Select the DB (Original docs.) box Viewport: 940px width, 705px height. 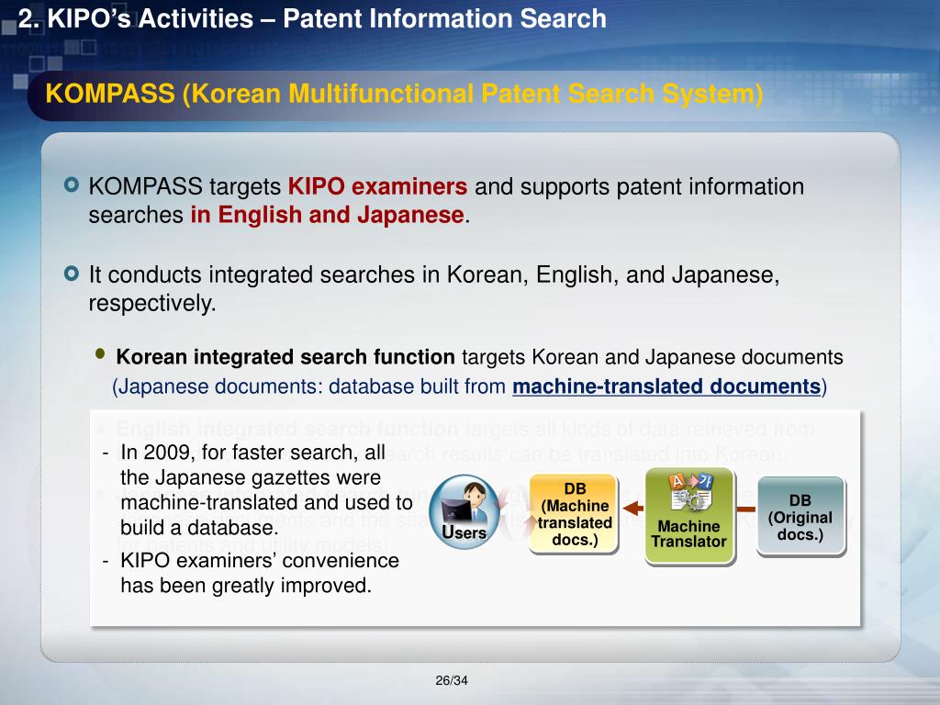click(x=800, y=516)
